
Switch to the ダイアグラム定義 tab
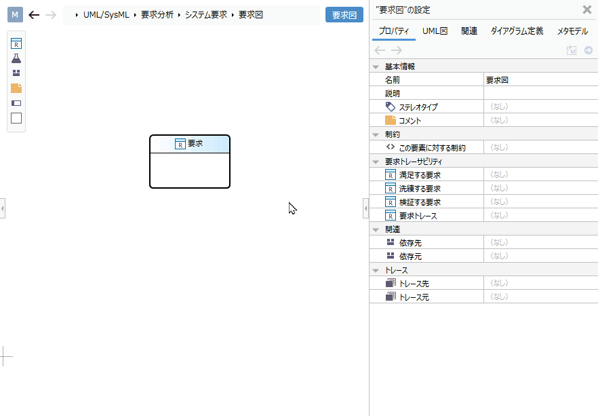(517, 31)
